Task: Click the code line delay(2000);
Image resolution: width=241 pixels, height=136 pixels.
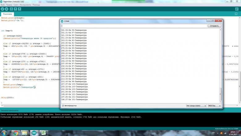Action: 7,98
